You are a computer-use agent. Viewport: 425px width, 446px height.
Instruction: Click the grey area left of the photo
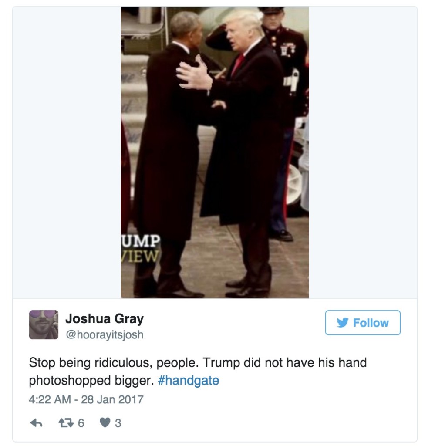pyautogui.click(x=67, y=152)
